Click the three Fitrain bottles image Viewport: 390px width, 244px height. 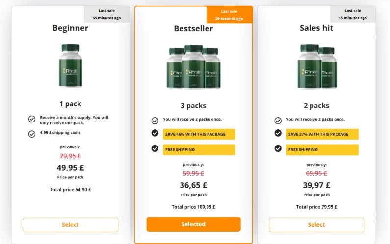click(193, 68)
